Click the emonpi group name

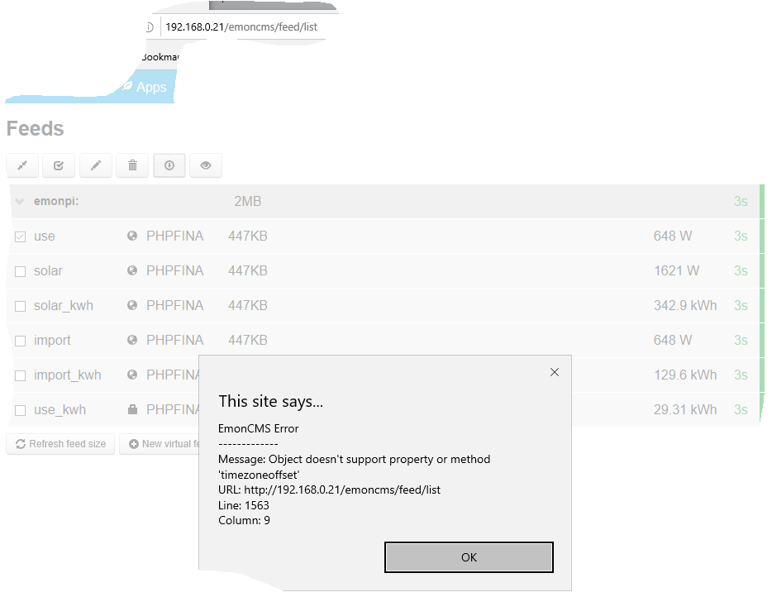(x=56, y=202)
